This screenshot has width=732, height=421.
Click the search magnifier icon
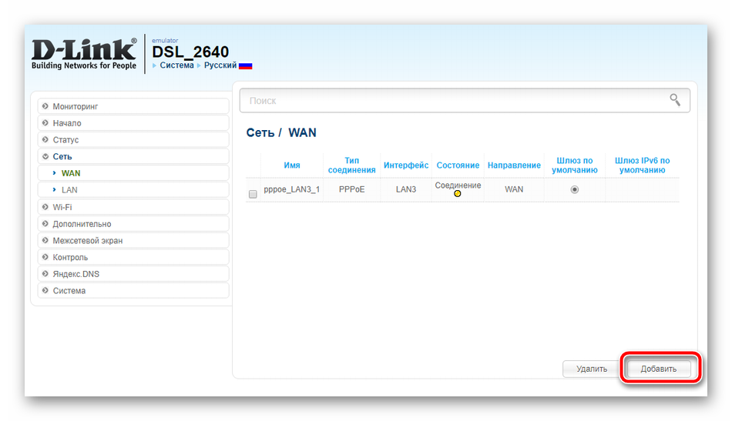(674, 99)
